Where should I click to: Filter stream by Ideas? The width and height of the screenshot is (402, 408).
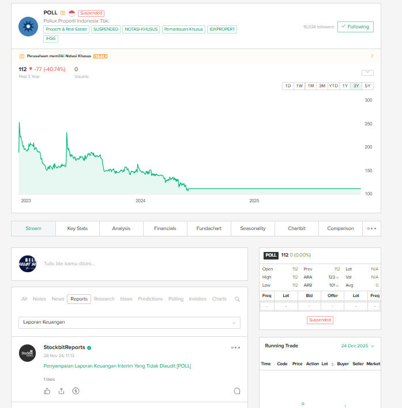click(x=126, y=299)
